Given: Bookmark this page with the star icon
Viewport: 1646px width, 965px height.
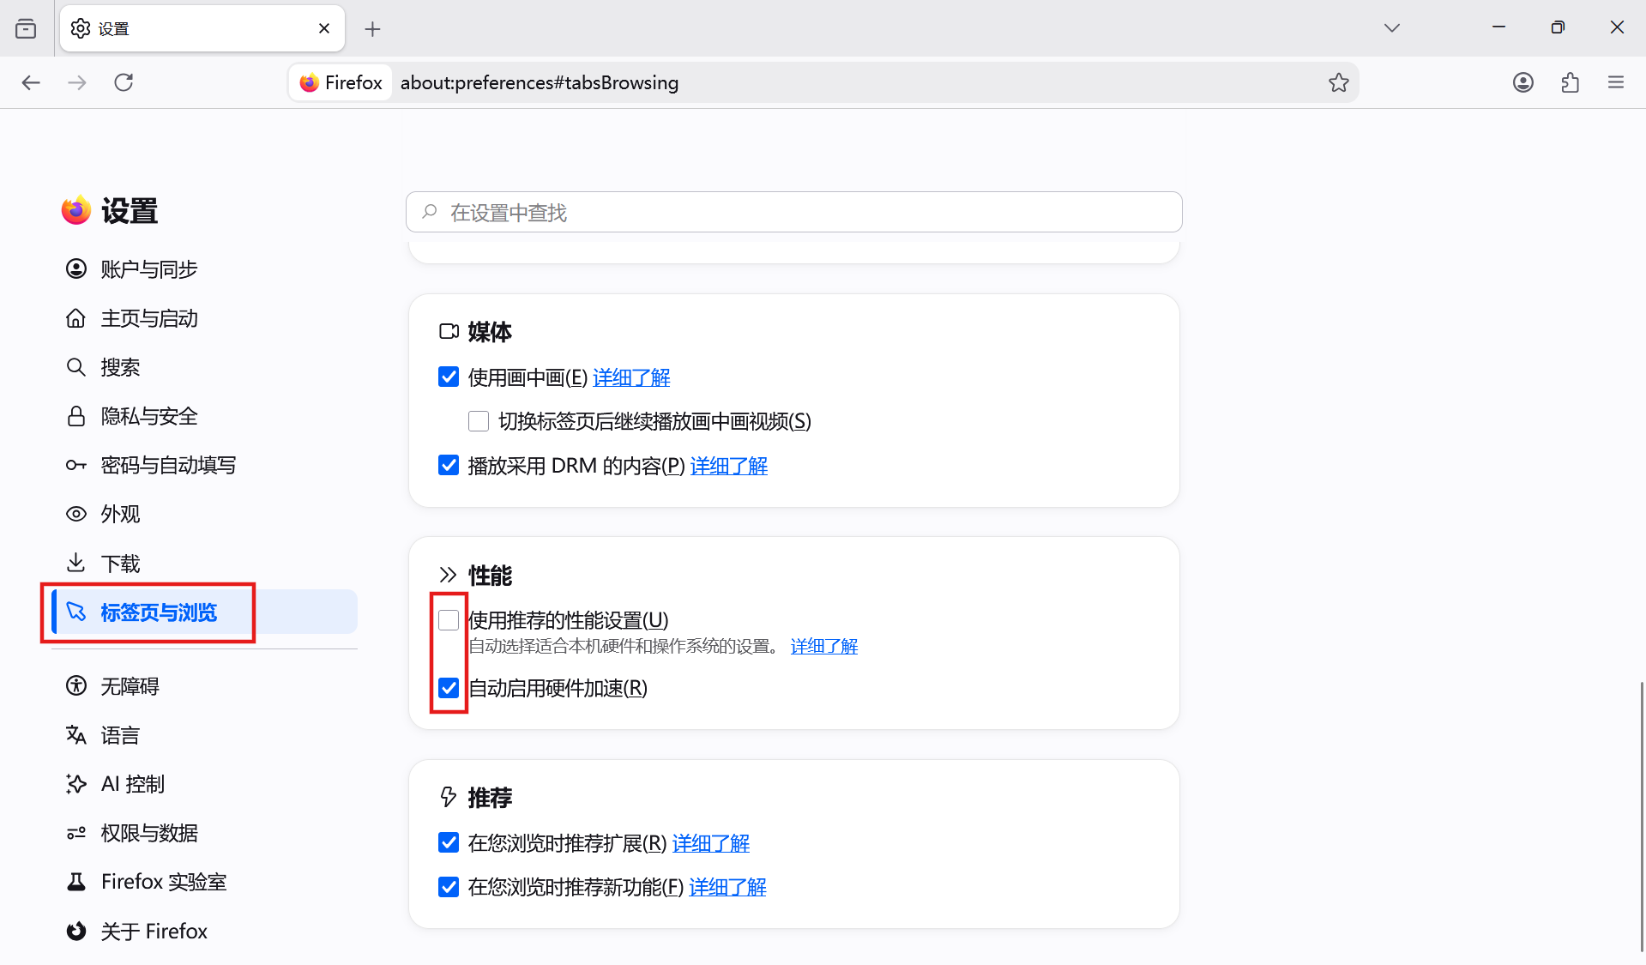Looking at the screenshot, I should click(1338, 82).
